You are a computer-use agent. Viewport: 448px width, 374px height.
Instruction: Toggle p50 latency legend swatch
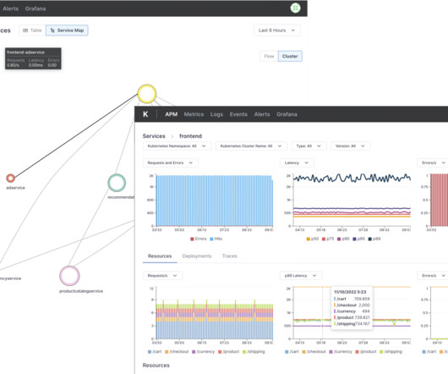308,239
